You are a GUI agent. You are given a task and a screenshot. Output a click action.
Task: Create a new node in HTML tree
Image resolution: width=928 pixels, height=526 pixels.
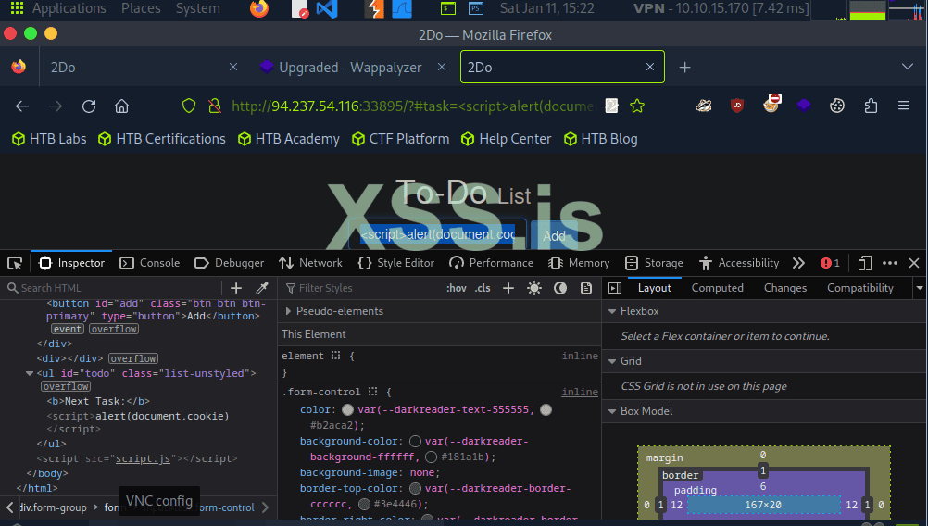(x=236, y=288)
